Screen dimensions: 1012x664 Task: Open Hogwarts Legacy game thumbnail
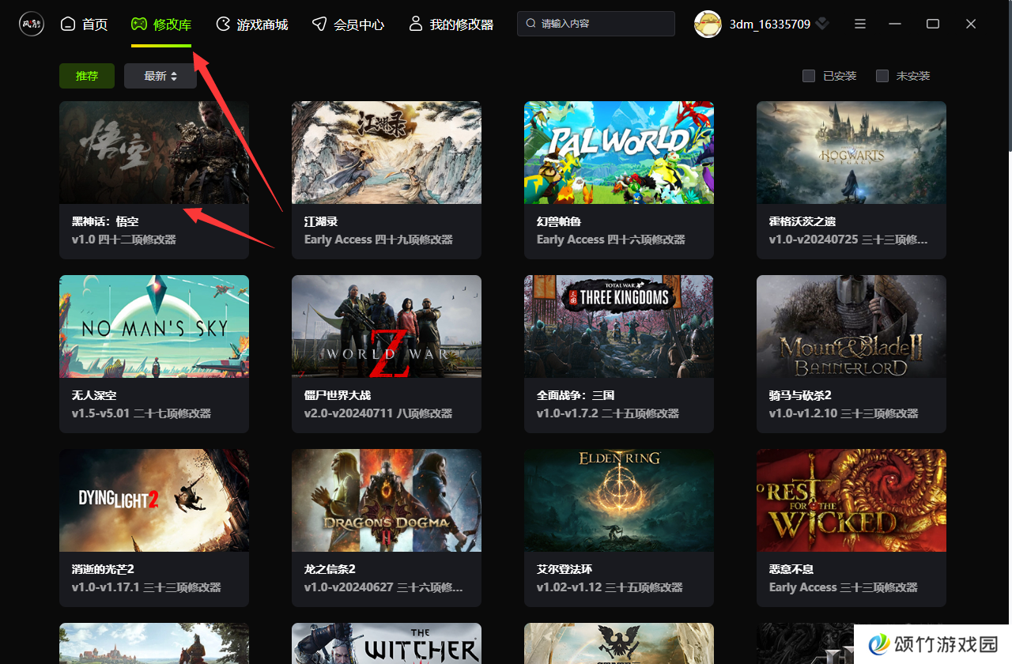[852, 153]
